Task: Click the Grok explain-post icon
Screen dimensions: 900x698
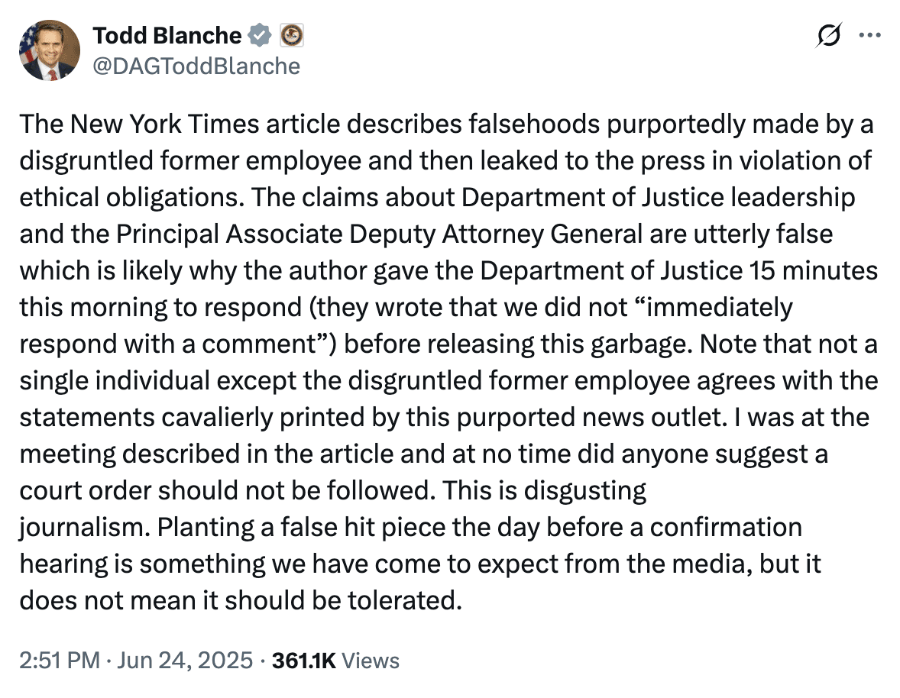Action: point(828,36)
